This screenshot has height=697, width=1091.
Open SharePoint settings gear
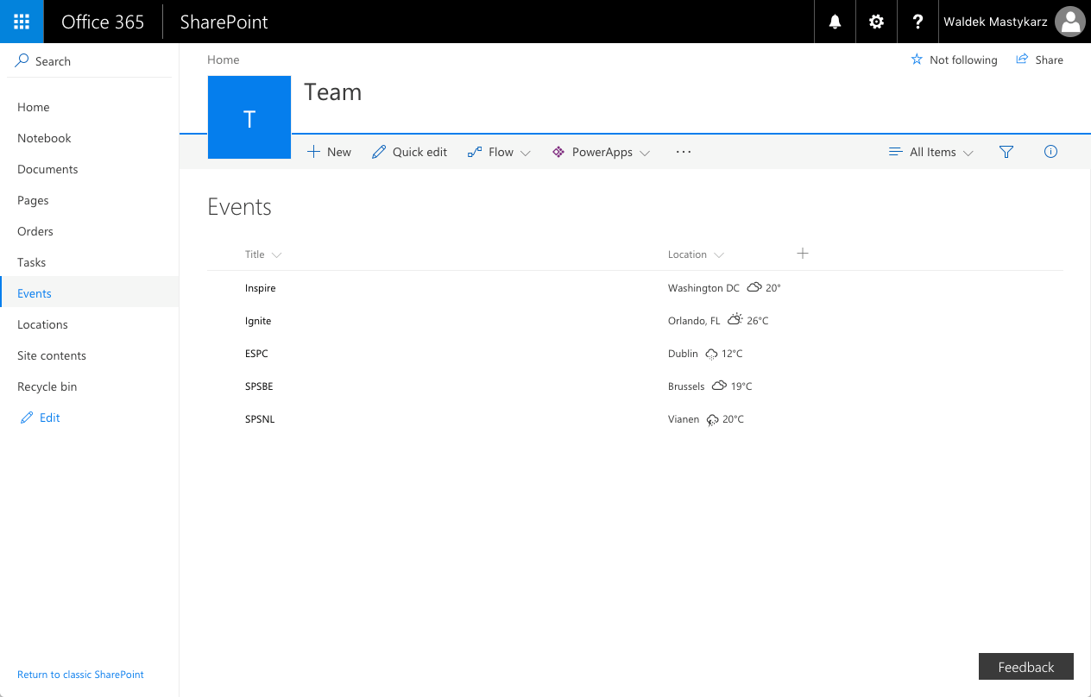pos(875,21)
